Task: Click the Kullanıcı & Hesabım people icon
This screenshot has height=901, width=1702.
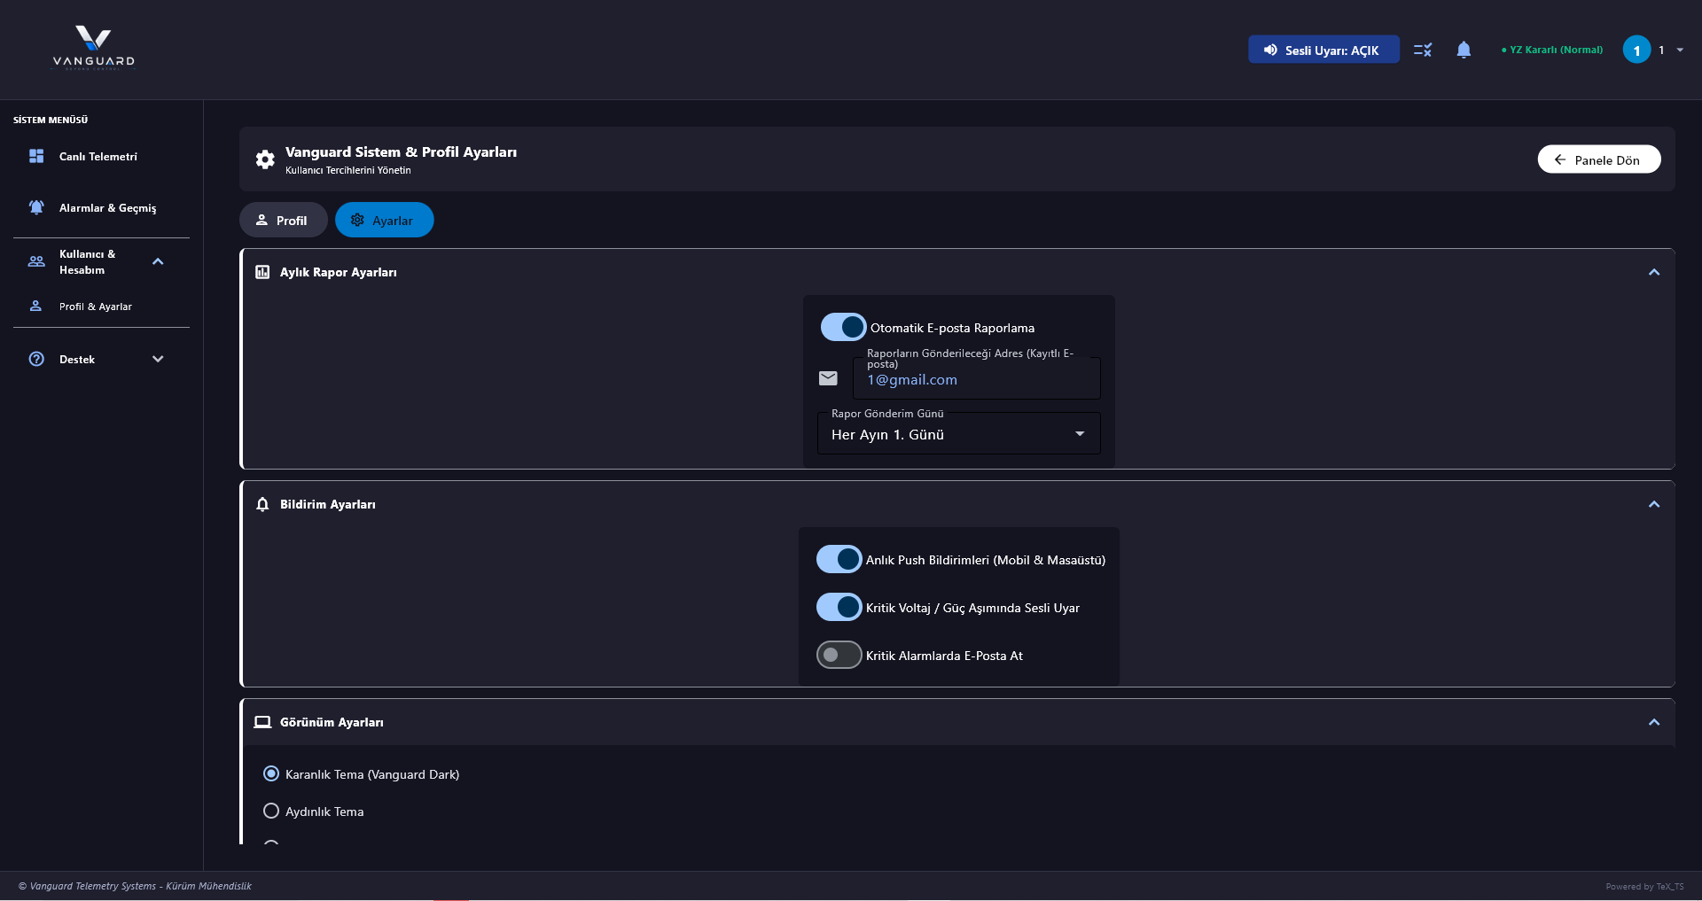Action: tap(36, 261)
